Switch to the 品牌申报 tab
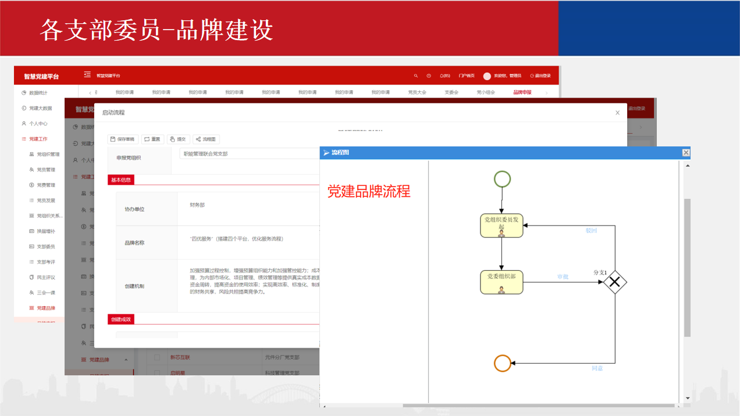 [522, 92]
